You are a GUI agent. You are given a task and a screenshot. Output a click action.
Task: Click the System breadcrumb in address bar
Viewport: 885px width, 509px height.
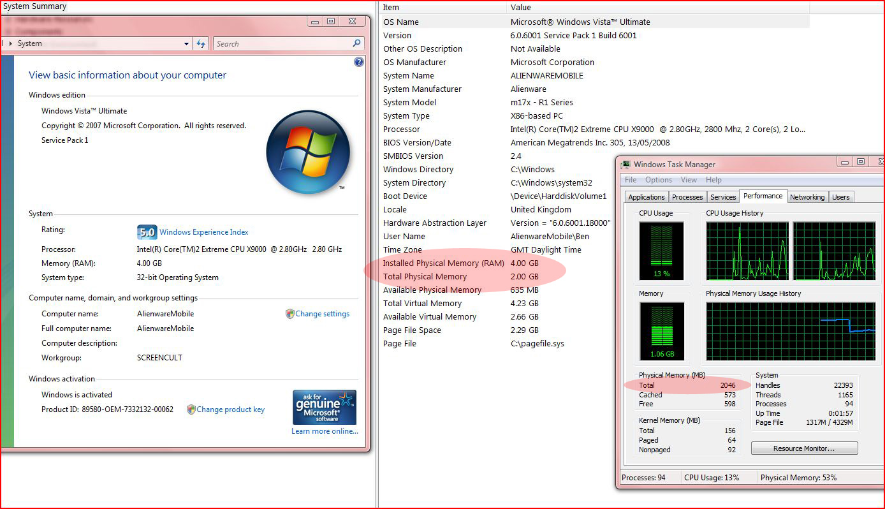30,43
